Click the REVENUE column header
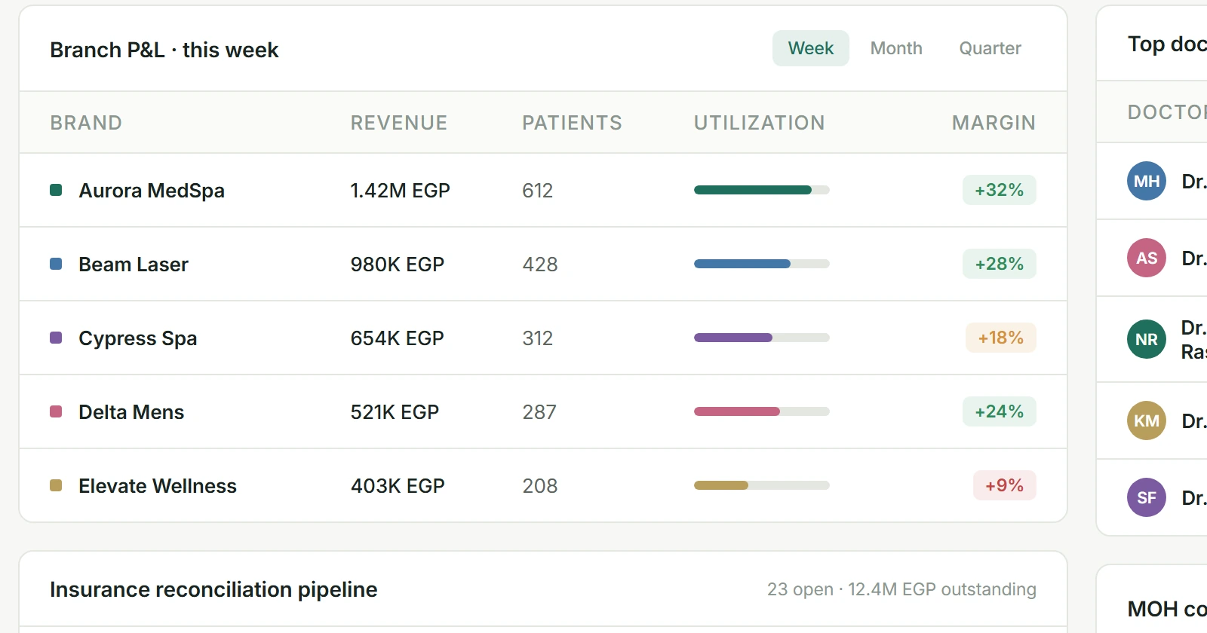Image resolution: width=1207 pixels, height=633 pixels. point(399,123)
